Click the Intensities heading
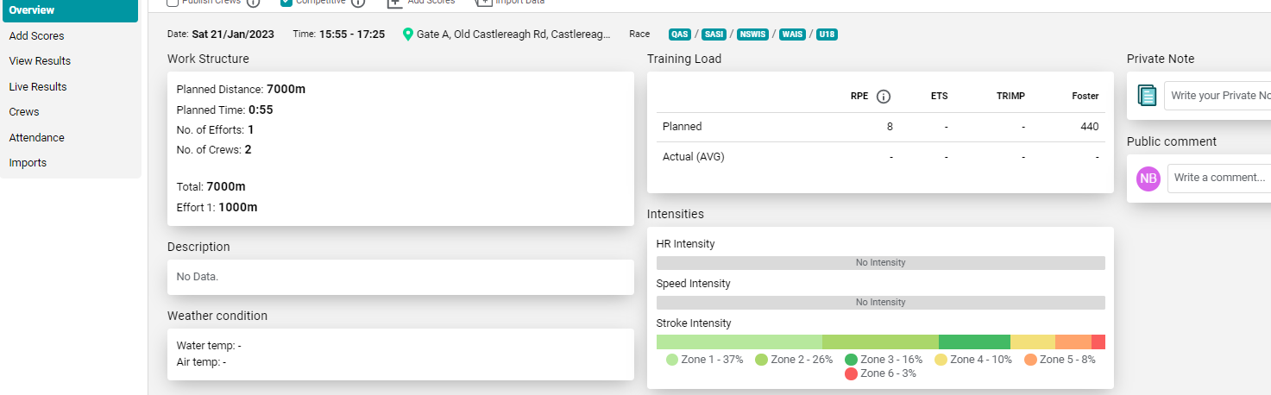 point(676,214)
